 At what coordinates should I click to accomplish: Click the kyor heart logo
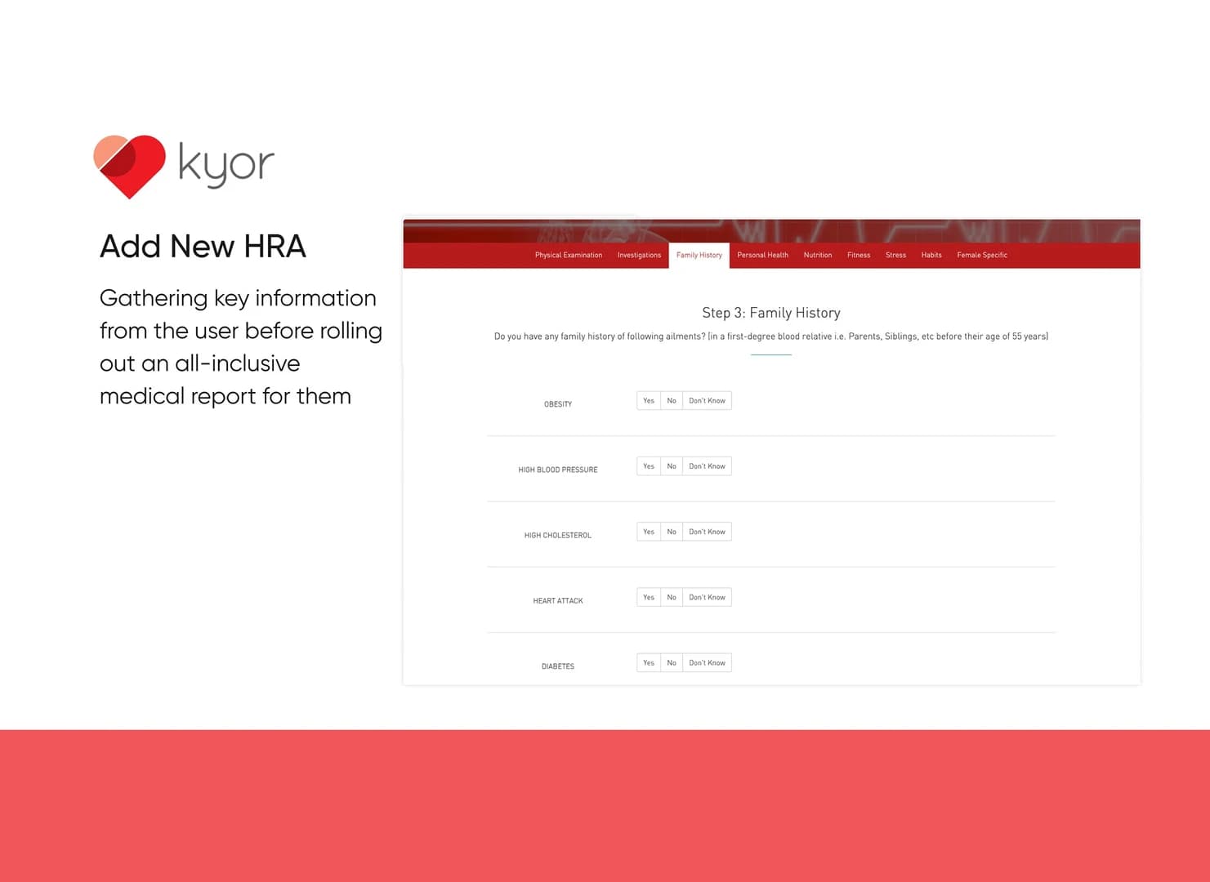pos(129,167)
